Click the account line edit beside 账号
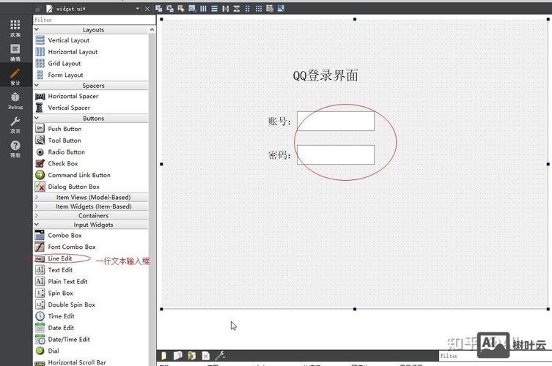552x366 pixels. click(336, 121)
